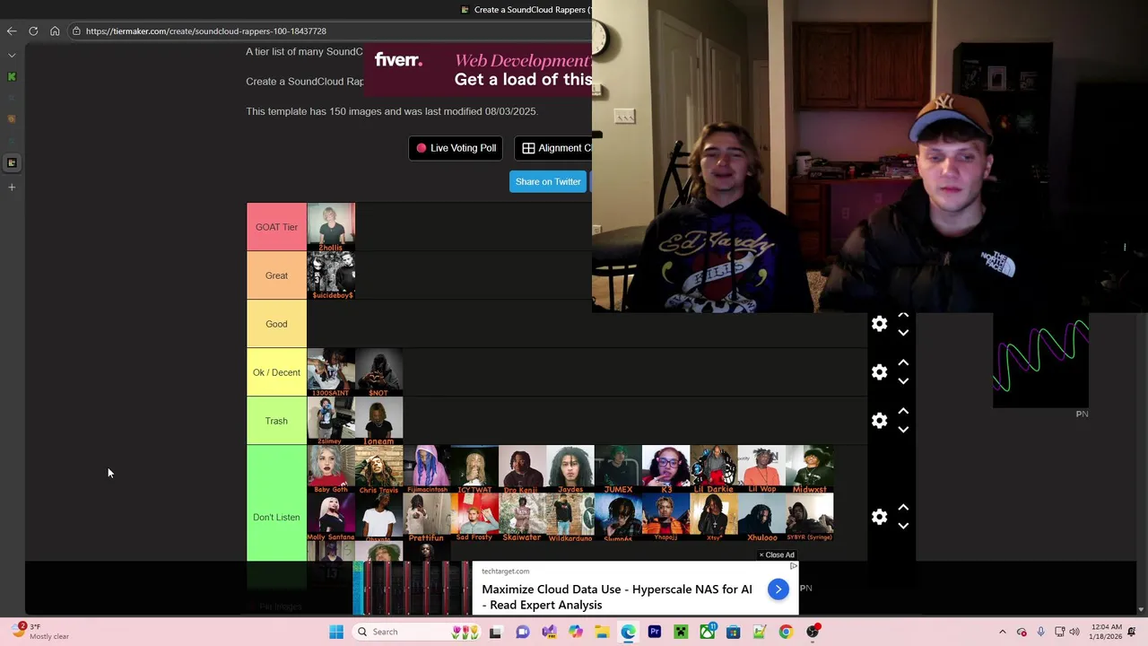The width and height of the screenshot is (1148, 646).
Task: Move Ok / Decent tier down with arrow
Action: 903,381
